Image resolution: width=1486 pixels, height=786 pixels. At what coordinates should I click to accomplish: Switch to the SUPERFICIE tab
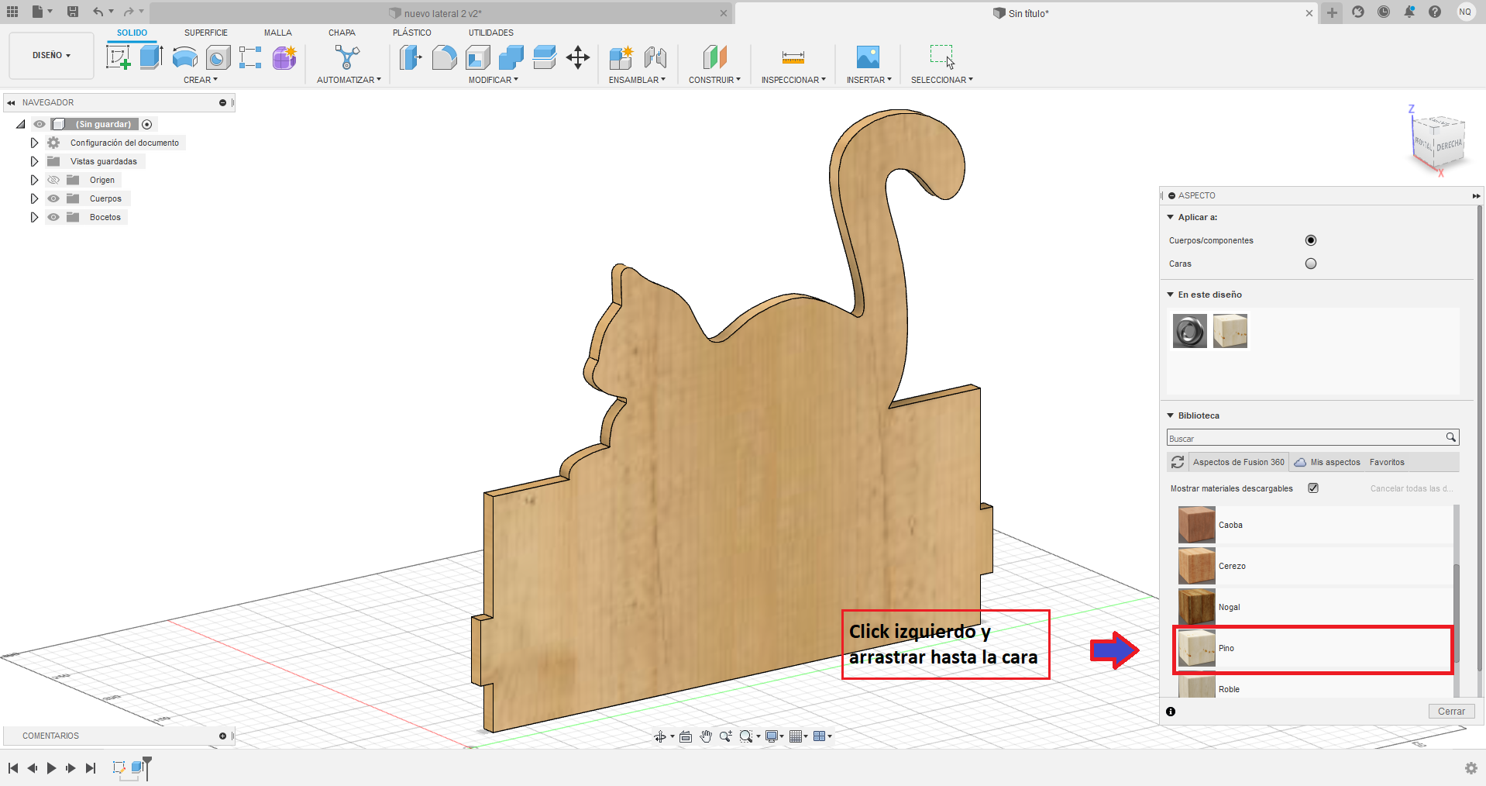point(205,33)
